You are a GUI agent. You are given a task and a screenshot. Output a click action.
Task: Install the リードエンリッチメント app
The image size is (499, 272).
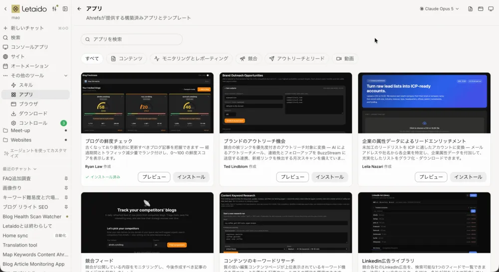(468, 177)
